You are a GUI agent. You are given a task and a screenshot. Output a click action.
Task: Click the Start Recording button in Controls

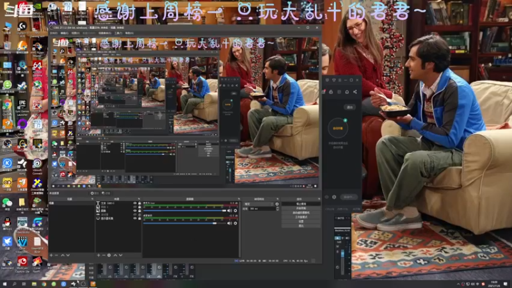(x=301, y=208)
